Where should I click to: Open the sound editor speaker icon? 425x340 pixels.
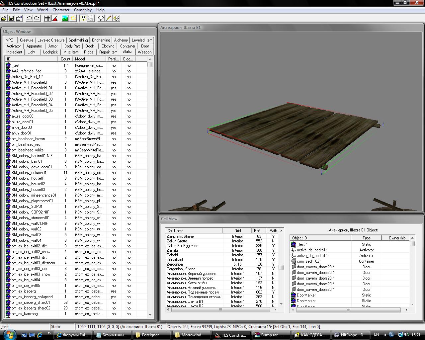[116, 19]
